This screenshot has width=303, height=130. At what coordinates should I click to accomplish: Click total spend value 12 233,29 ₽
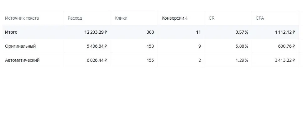pyautogui.click(x=96, y=32)
